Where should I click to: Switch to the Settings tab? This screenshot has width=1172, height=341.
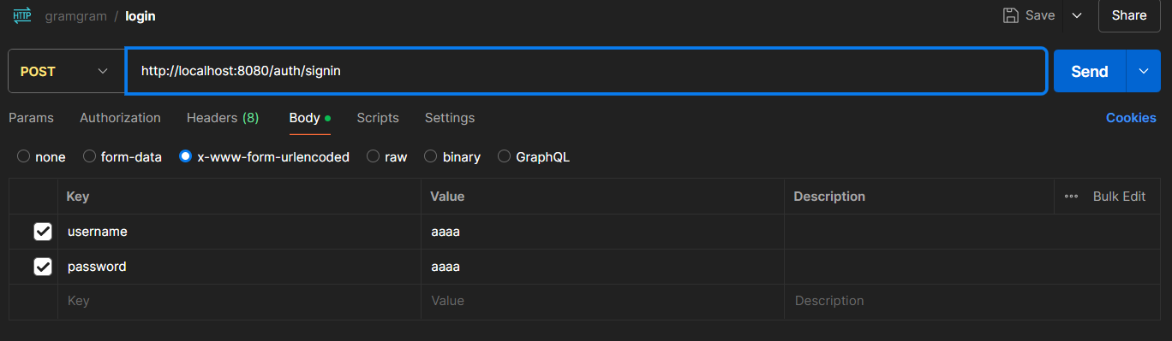pos(450,118)
